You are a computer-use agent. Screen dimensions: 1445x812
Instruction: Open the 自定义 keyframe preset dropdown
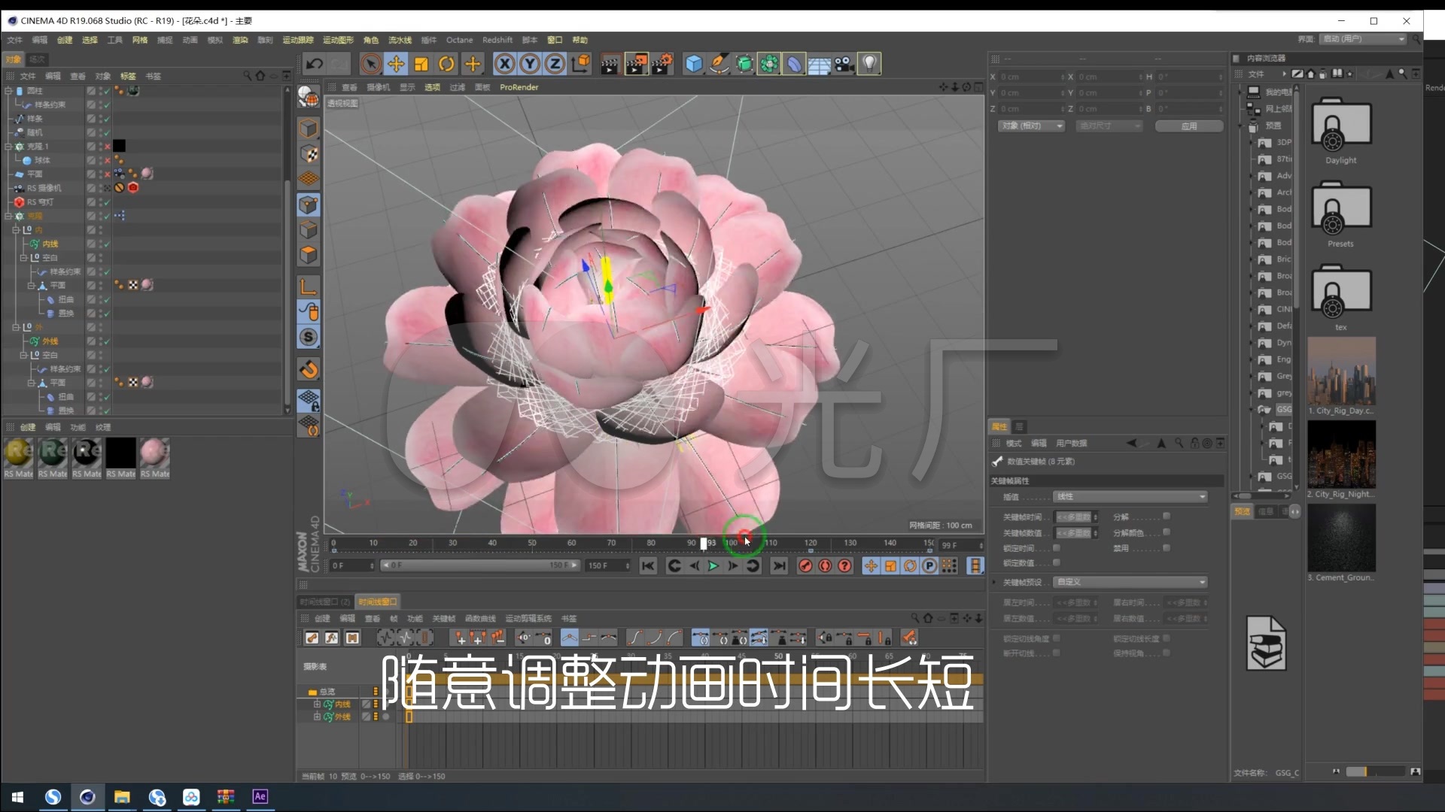pyautogui.click(x=1129, y=582)
